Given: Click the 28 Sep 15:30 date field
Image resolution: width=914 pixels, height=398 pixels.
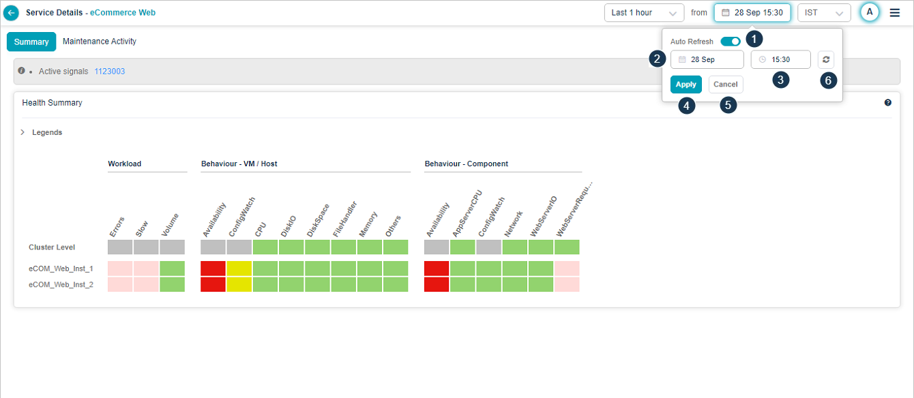Looking at the screenshot, I should pyautogui.click(x=752, y=13).
